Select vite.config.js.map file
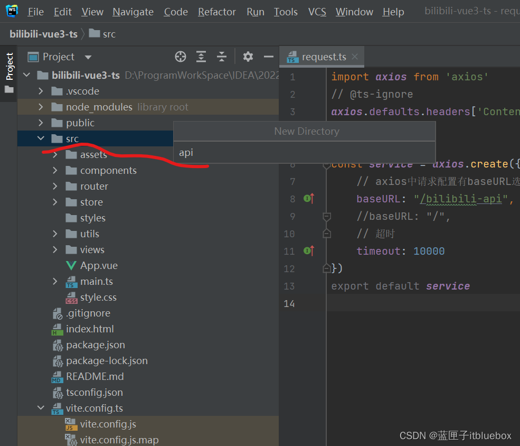The width and height of the screenshot is (520, 446). tap(119, 440)
